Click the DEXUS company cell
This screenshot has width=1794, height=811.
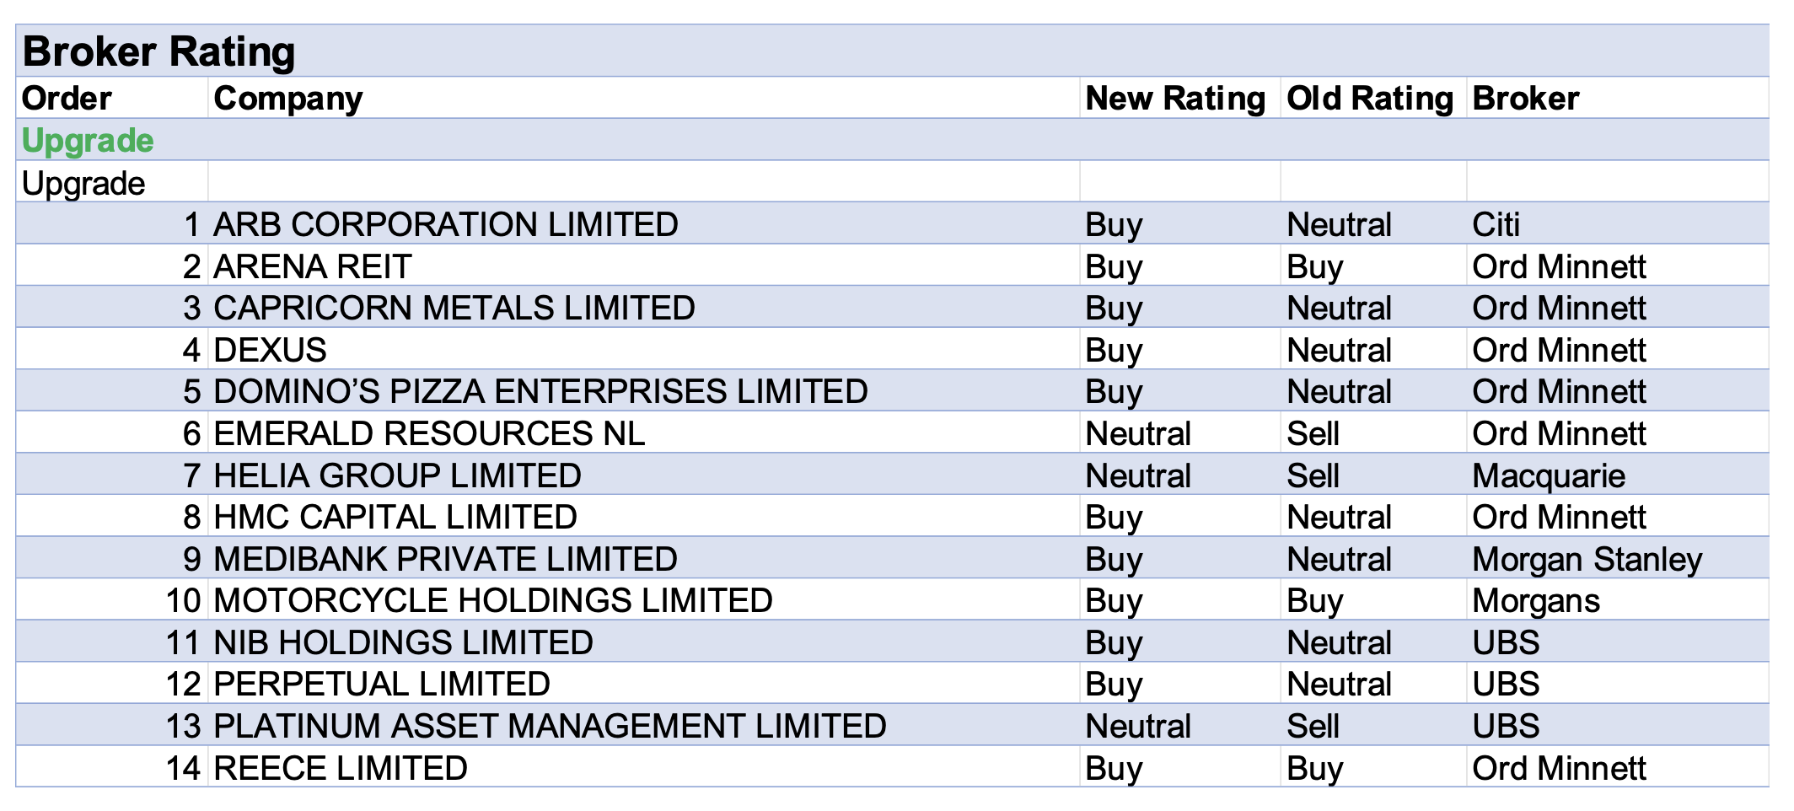pos(270,350)
